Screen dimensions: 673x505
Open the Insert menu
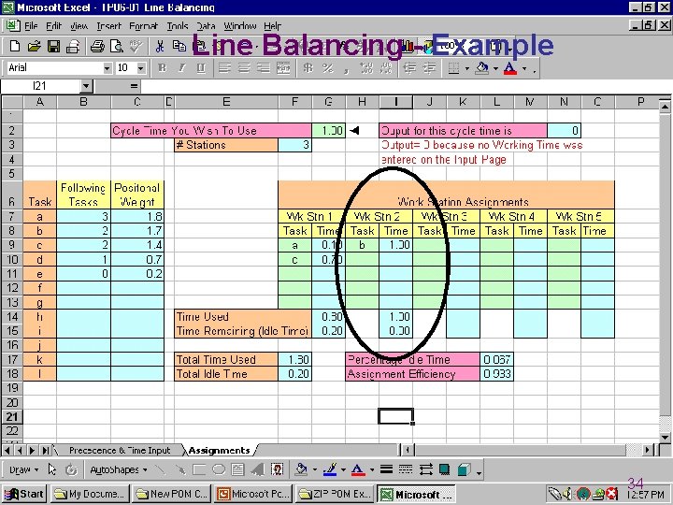click(x=108, y=26)
